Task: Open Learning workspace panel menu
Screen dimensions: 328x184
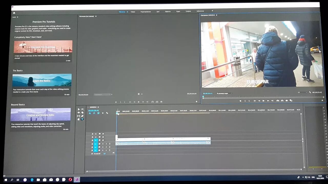Action: (x=127, y=12)
